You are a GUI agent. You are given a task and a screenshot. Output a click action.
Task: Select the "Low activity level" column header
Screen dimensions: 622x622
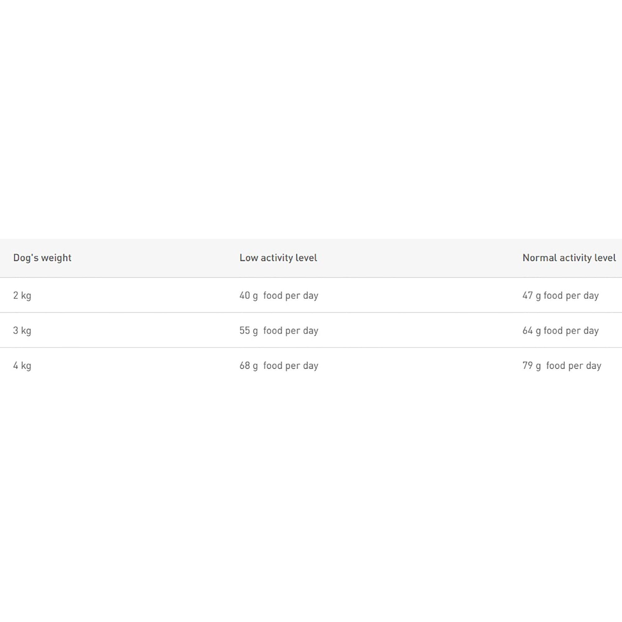(278, 258)
